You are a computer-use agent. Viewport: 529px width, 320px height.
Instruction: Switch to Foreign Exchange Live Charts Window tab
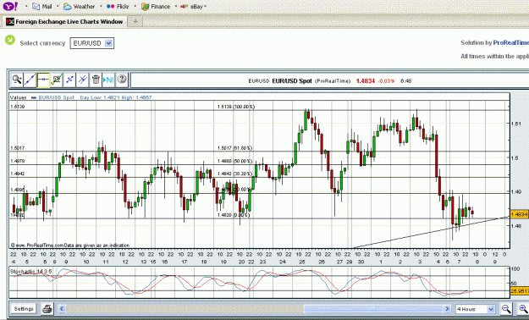[64, 22]
